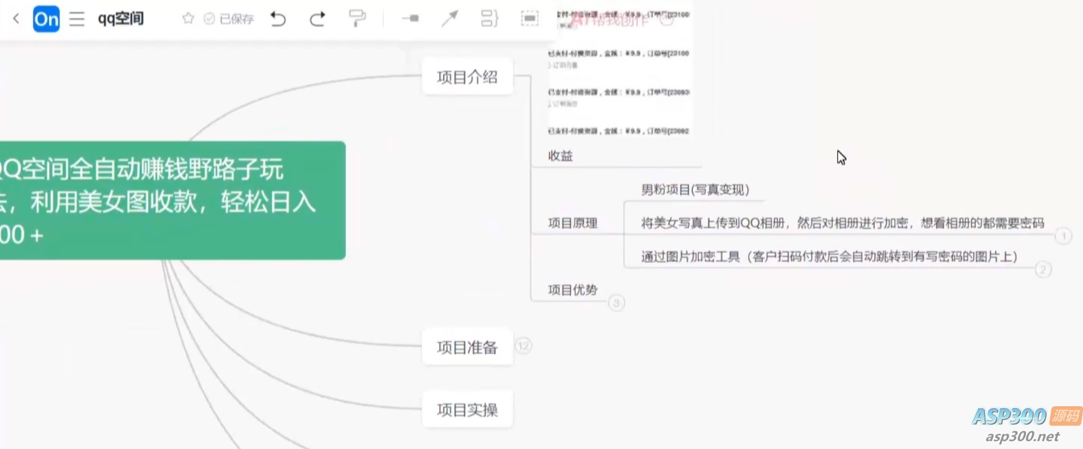Click the ProcessOn 'On' logo
The image size is (1083, 449).
46,19
